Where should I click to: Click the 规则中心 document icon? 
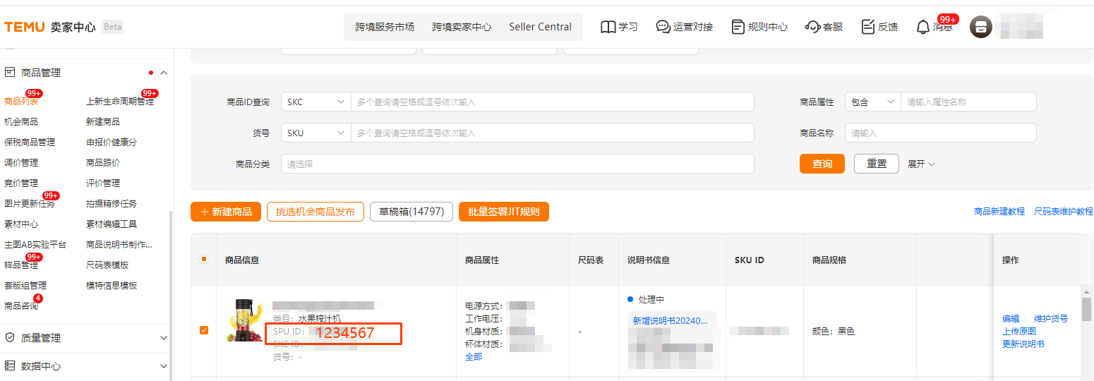point(738,27)
